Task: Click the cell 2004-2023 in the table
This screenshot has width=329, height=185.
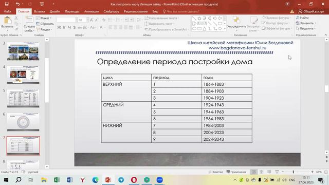Action: coord(227,133)
